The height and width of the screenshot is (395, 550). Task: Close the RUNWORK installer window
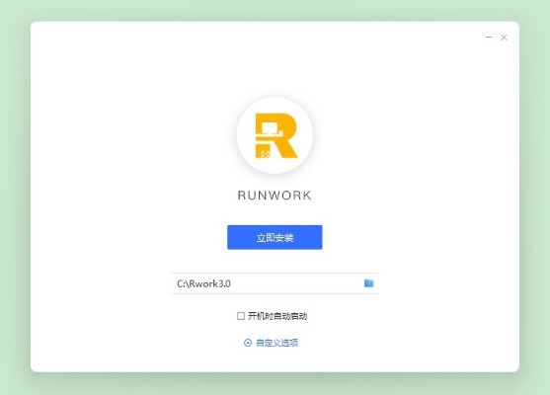[x=504, y=38]
